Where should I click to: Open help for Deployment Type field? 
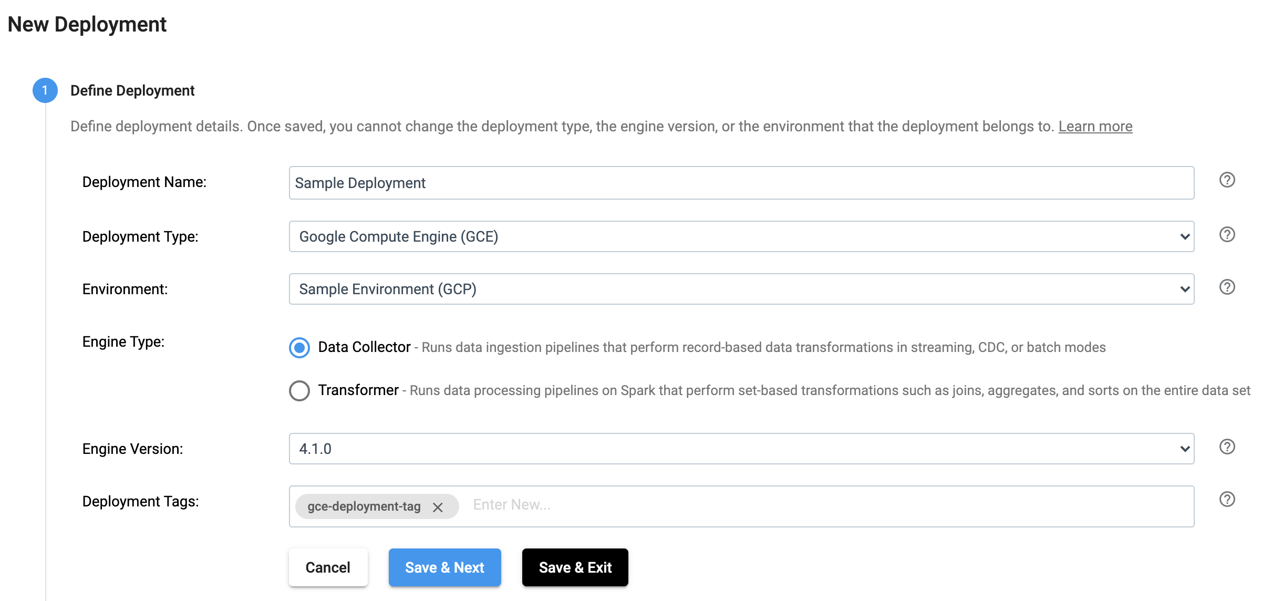1228,235
